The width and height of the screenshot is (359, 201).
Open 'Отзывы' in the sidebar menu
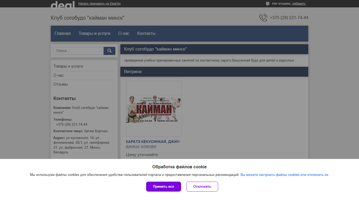(61, 84)
